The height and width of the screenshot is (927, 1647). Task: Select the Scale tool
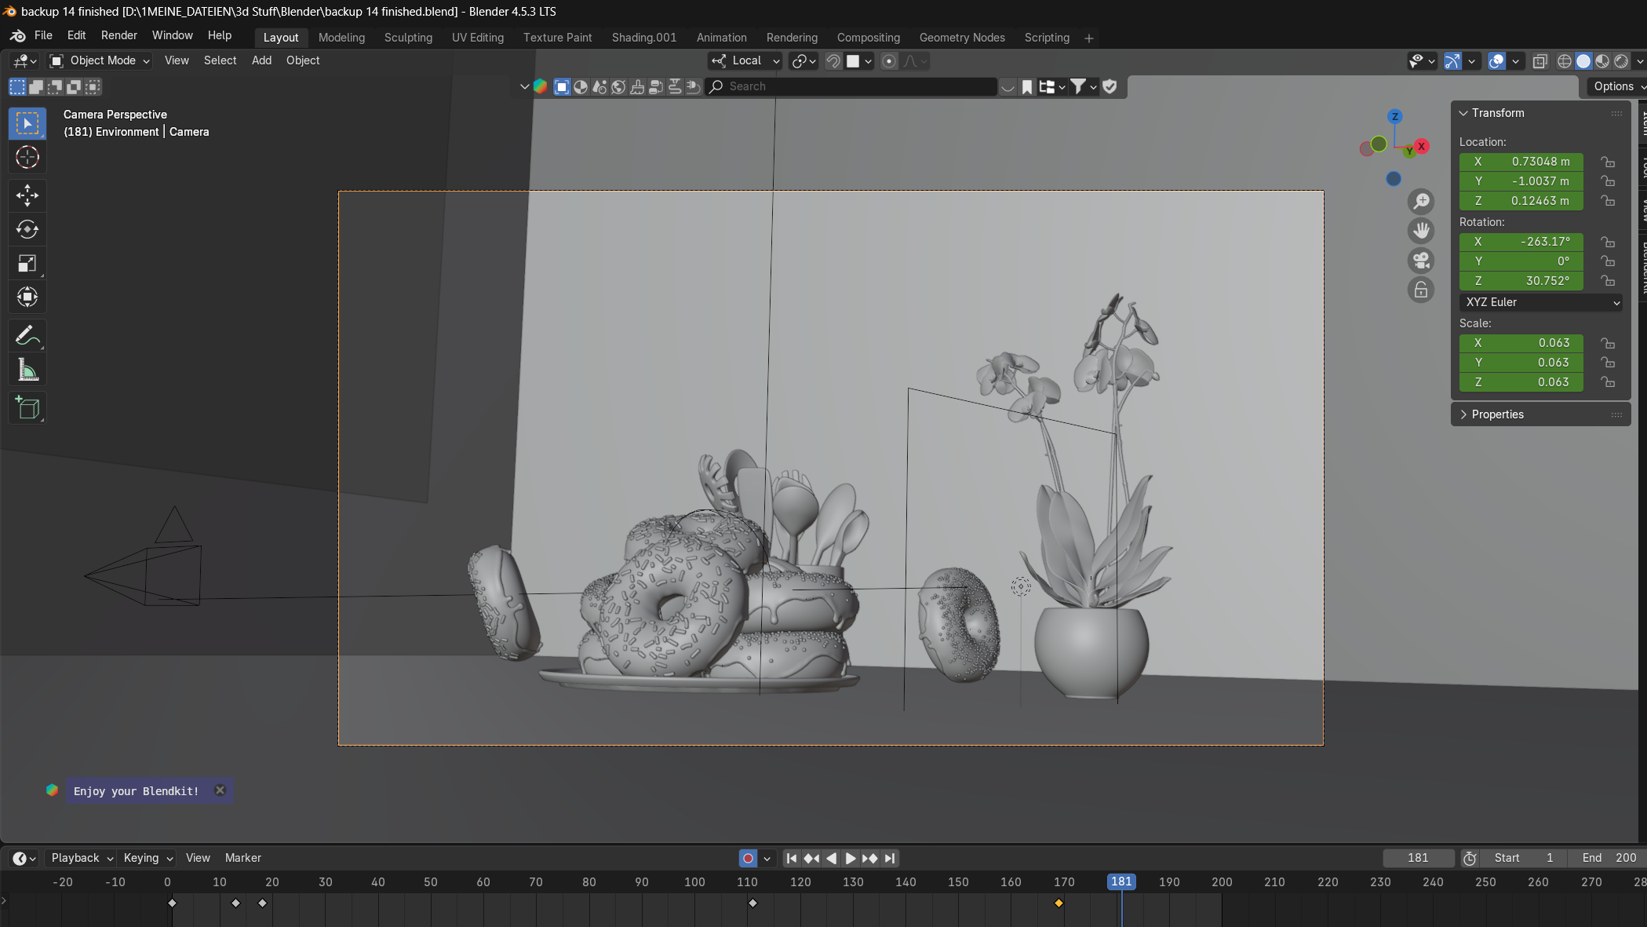[x=27, y=263]
